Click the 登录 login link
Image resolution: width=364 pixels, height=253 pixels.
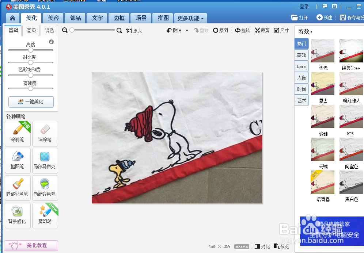pos(304,7)
